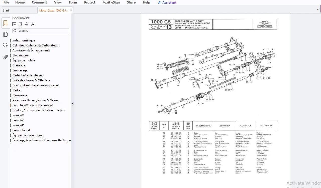Open Éclairage, Avertisseurs & Fiasceau électrique bookmark
This screenshot has height=188, width=321.
click(x=42, y=140)
